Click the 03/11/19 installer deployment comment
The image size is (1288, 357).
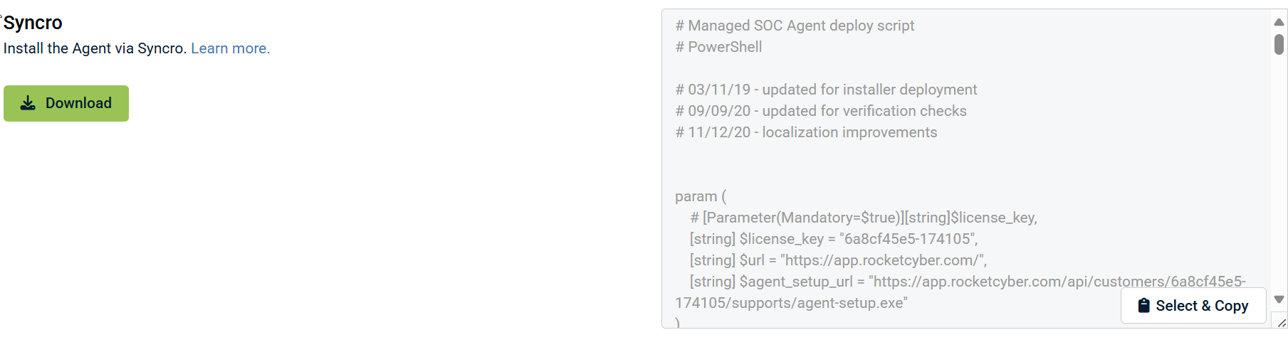[x=826, y=90]
